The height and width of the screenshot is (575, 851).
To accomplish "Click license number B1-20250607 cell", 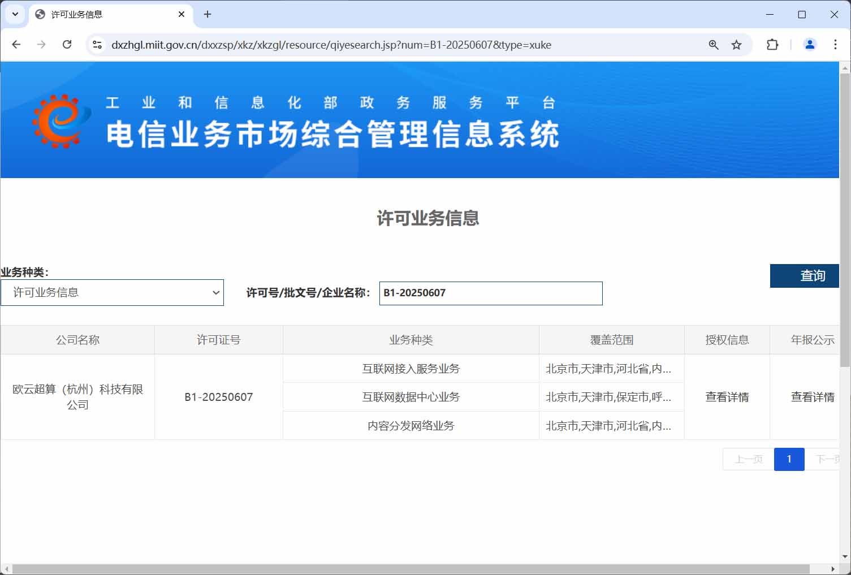I will pos(219,397).
